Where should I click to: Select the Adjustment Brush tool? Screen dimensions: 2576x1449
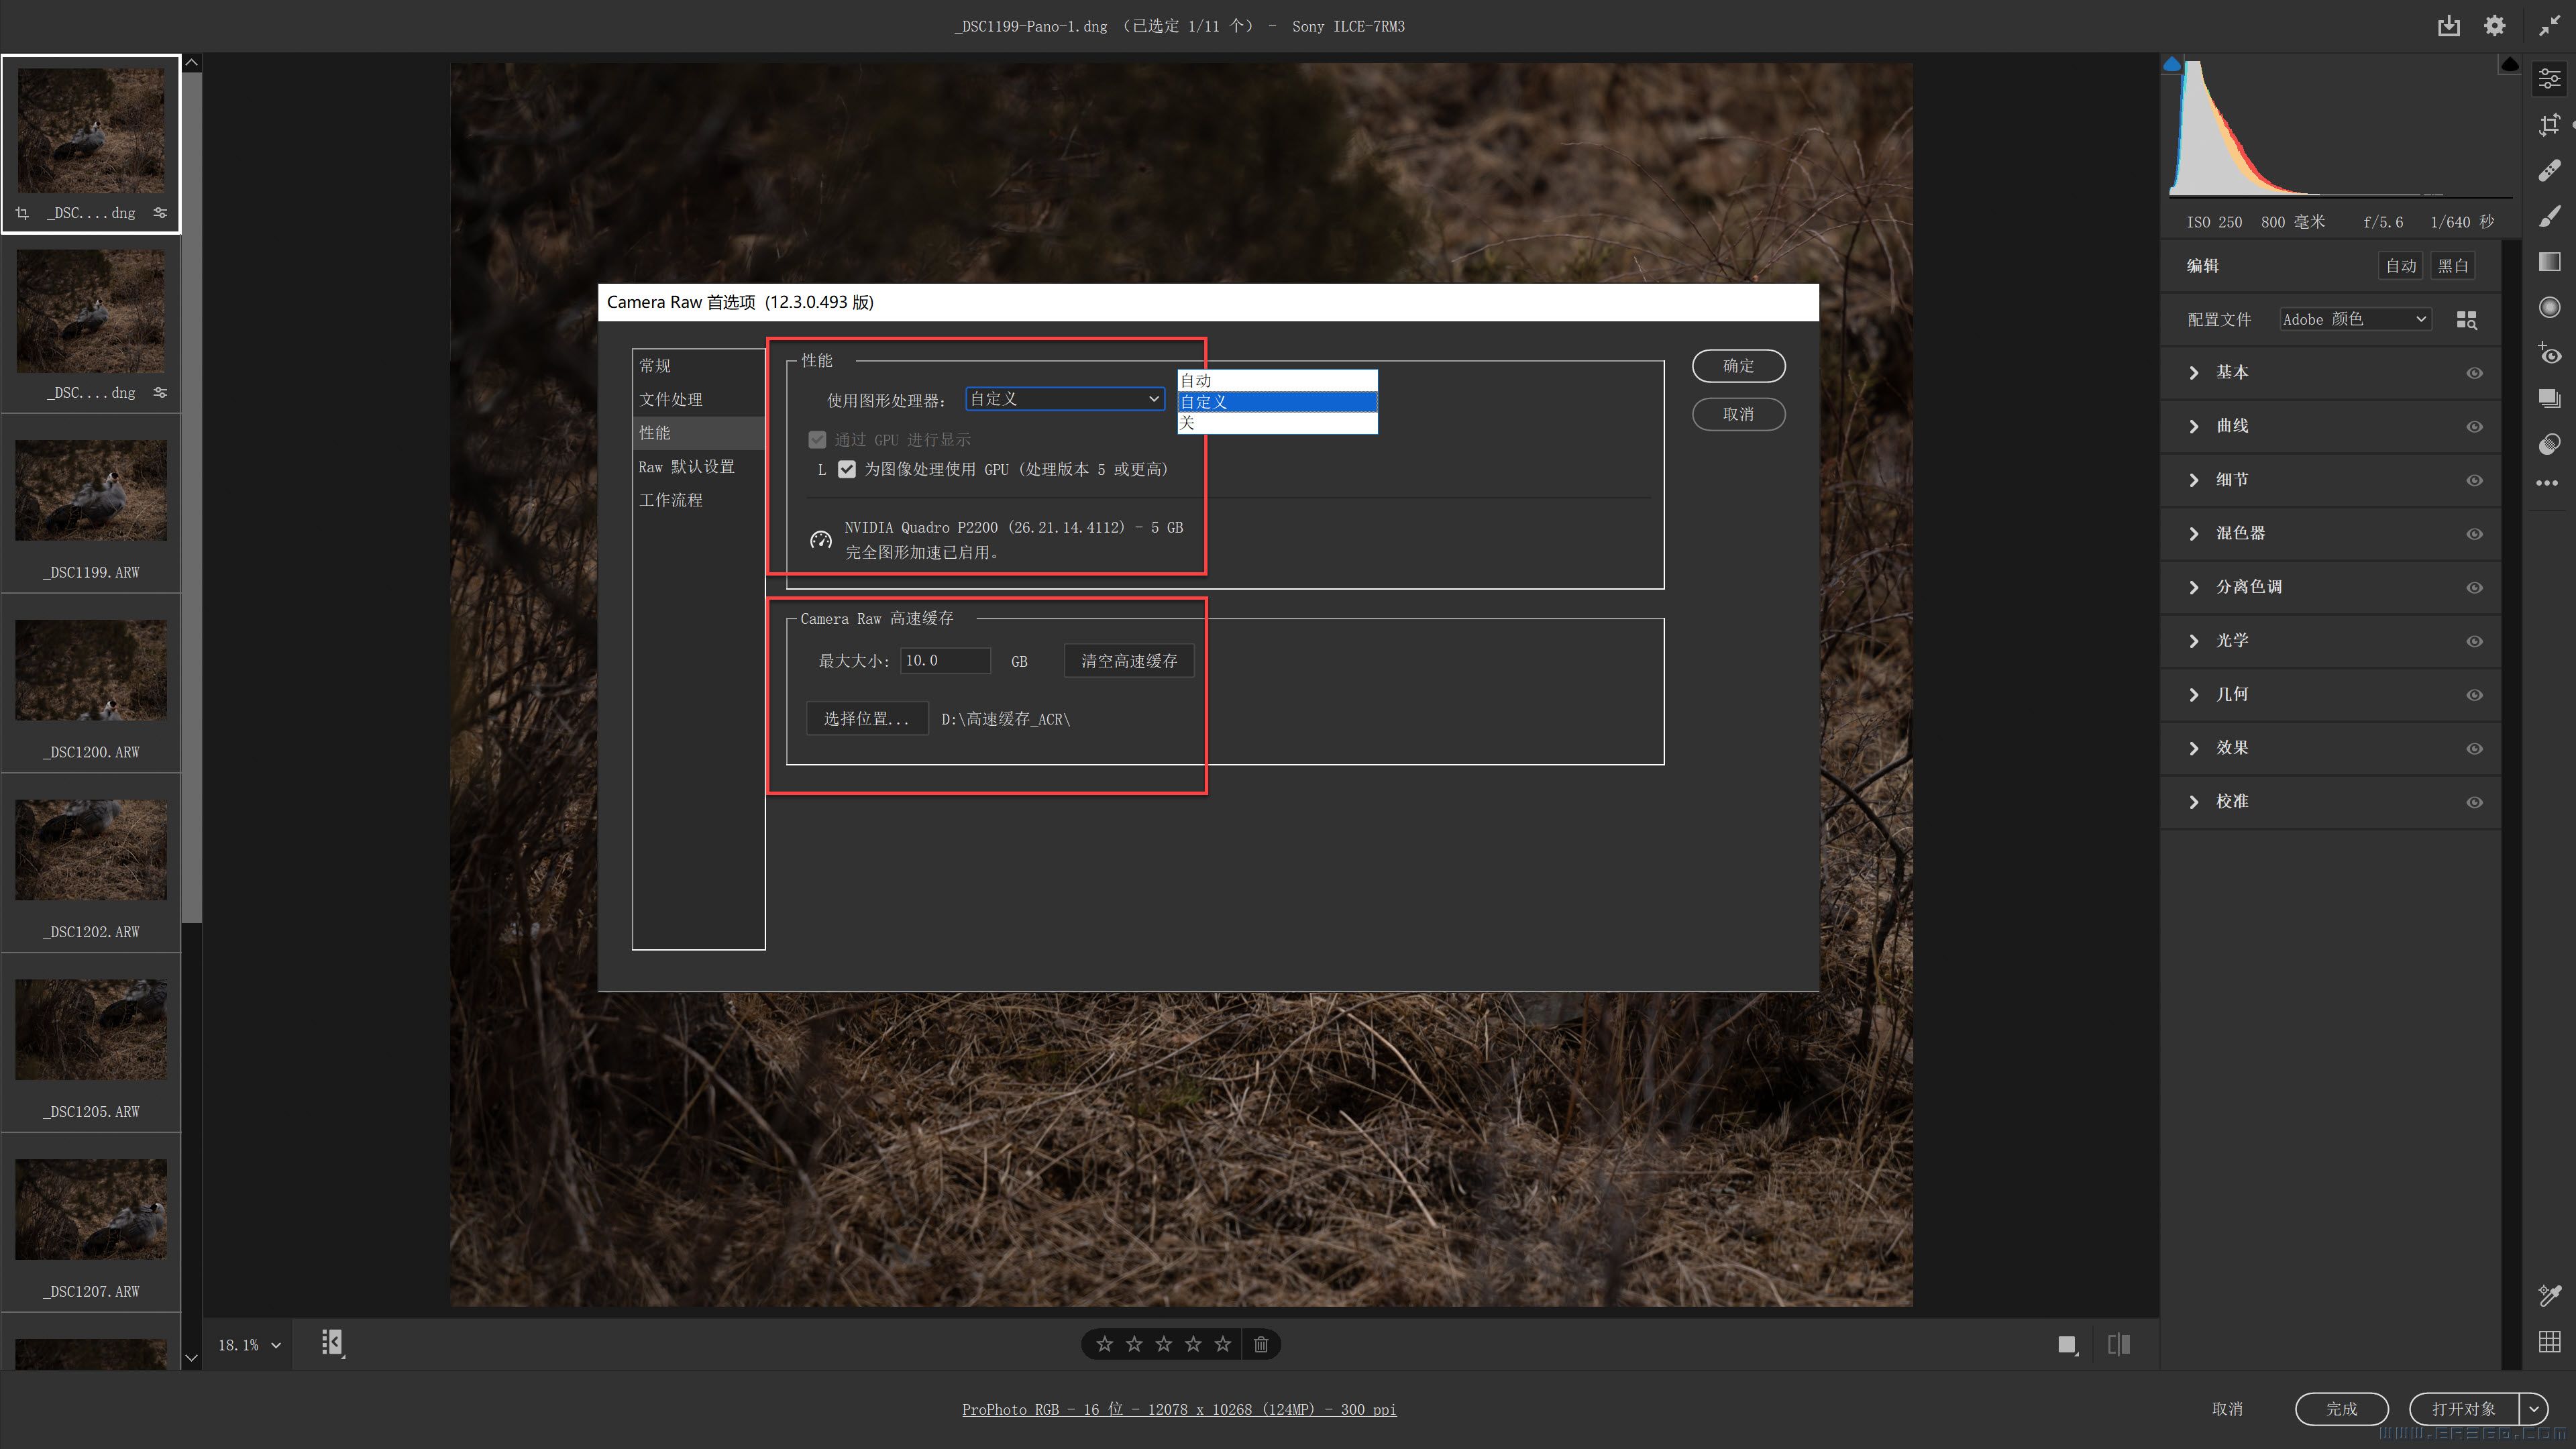tap(2549, 216)
